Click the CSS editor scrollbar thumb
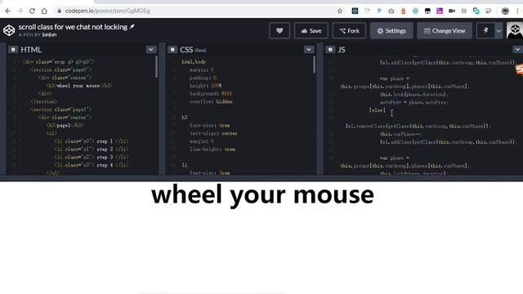The image size is (523, 294). pos(314,65)
